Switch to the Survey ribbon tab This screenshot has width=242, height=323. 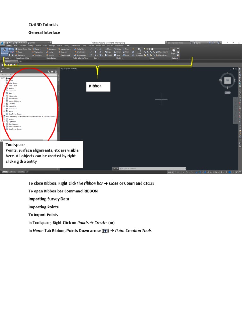[x=67, y=46]
